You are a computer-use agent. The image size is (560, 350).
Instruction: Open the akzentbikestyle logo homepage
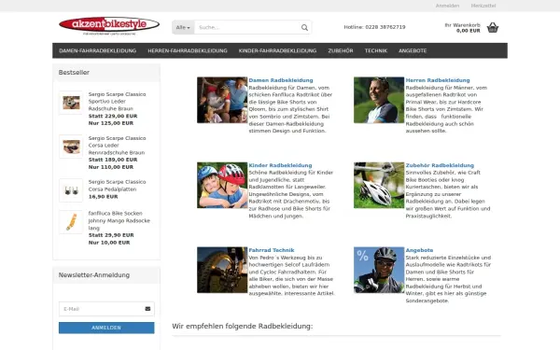click(109, 25)
